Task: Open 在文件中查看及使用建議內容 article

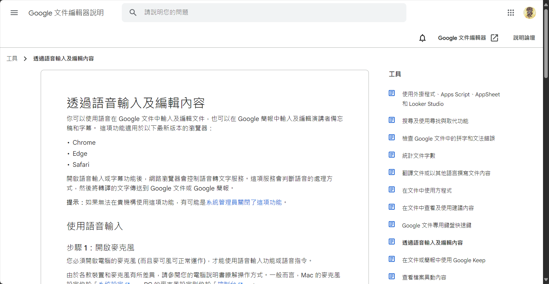Action: pos(438,208)
